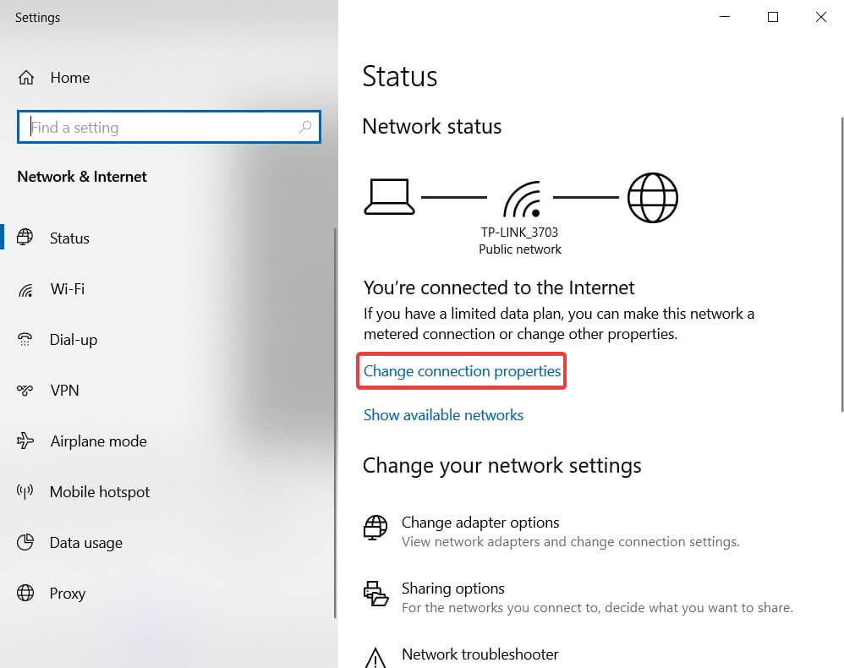This screenshot has width=844, height=668.
Task: Click the Home house icon
Action: [26, 78]
